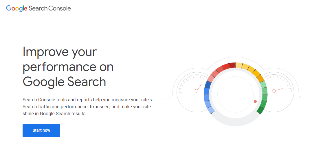Select the dark green segment of dial
323x167 pixels.
click(260, 110)
